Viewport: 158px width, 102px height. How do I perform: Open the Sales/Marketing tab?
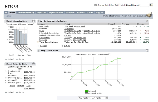26,13
